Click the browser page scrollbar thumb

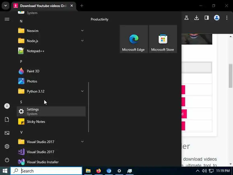coord(230,76)
